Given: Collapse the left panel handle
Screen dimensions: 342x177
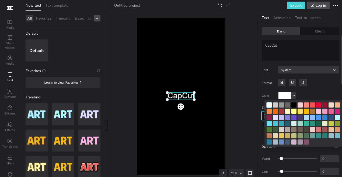Looking at the screenshot, I should pyautogui.click(x=106, y=126).
